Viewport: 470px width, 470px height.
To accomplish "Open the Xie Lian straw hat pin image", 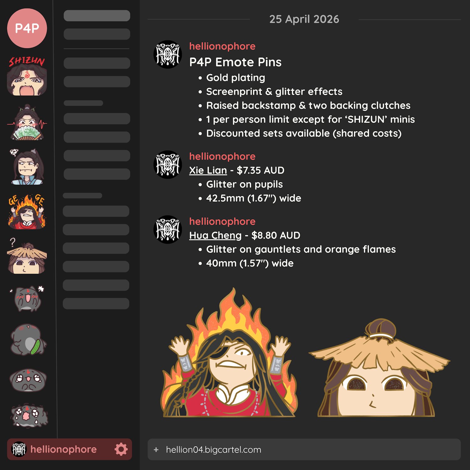I will tap(379, 368).
